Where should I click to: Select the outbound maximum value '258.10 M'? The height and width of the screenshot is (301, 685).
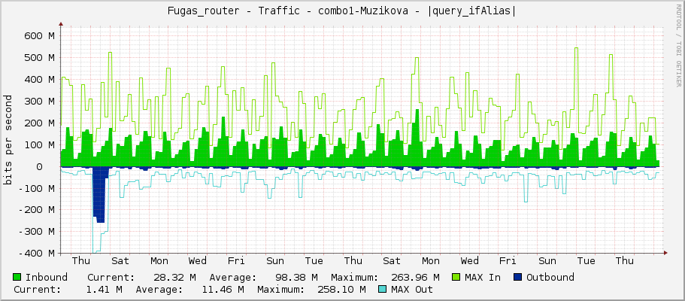click(x=341, y=289)
